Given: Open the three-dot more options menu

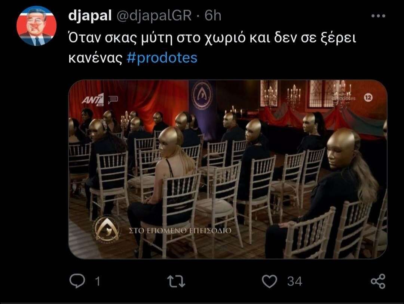Looking at the screenshot, I should [378, 16].
